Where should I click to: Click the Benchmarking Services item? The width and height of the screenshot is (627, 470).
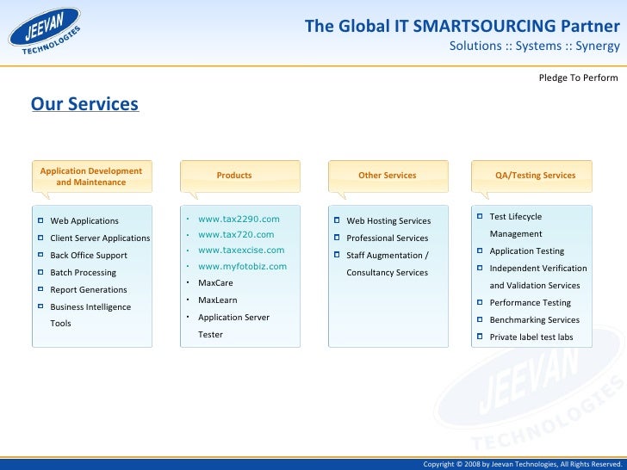534,319
